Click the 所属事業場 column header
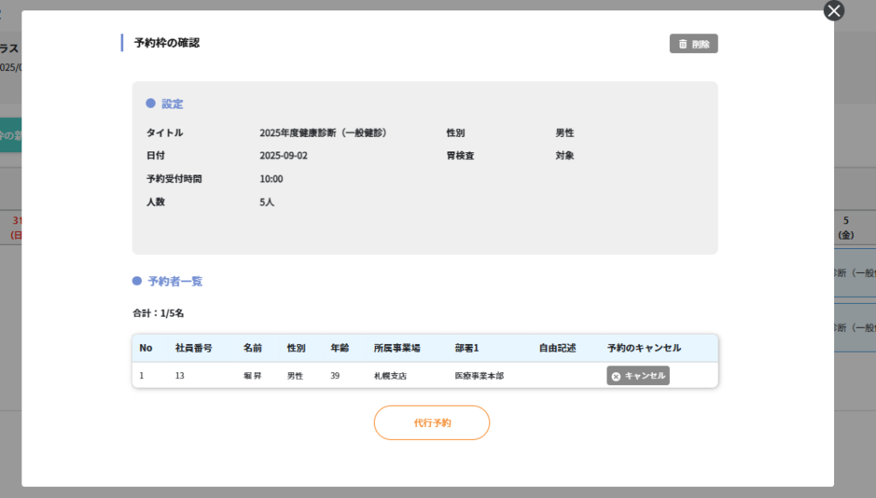 point(397,348)
